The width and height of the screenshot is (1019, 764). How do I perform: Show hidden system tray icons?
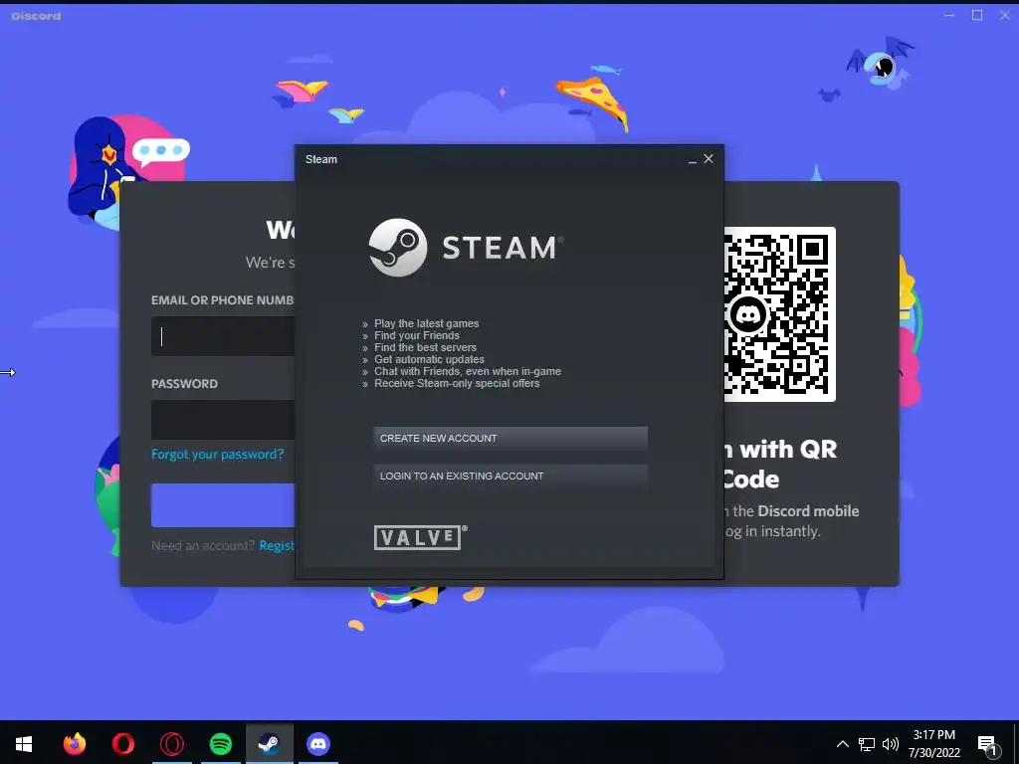[x=842, y=744]
